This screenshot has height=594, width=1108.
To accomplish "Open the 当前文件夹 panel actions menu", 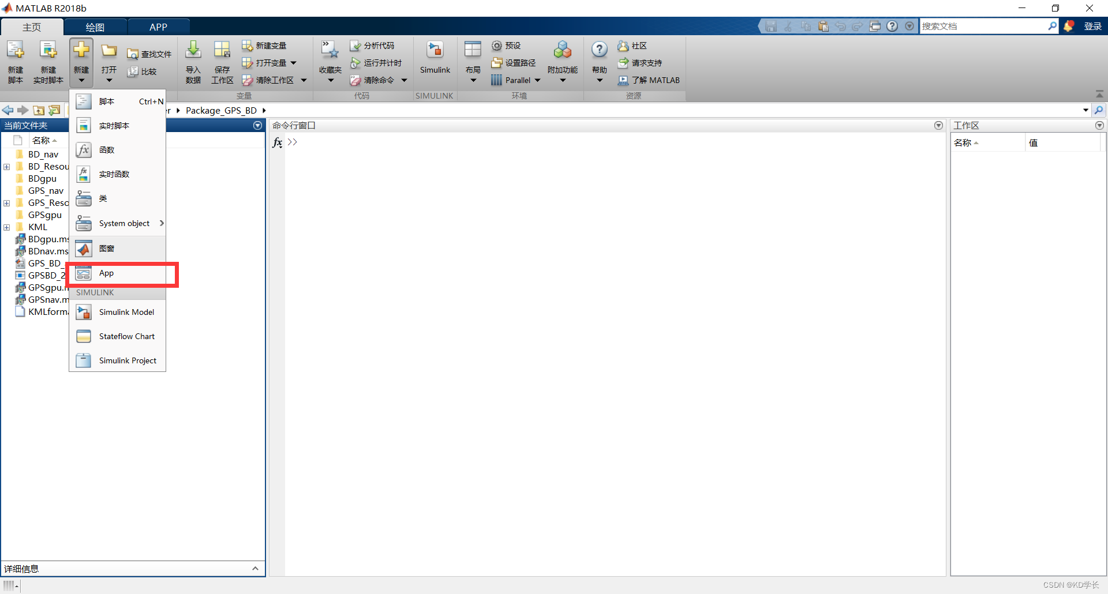I will click(257, 126).
